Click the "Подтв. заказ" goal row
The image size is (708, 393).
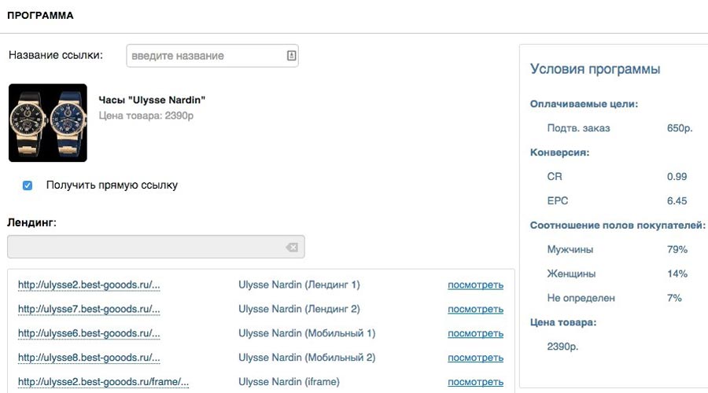pos(578,128)
